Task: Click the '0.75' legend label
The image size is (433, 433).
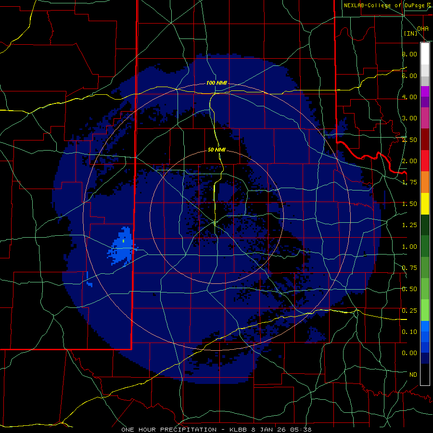Action: tap(409, 268)
